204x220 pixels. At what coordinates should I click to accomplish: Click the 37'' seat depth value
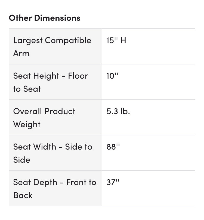(x=113, y=182)
